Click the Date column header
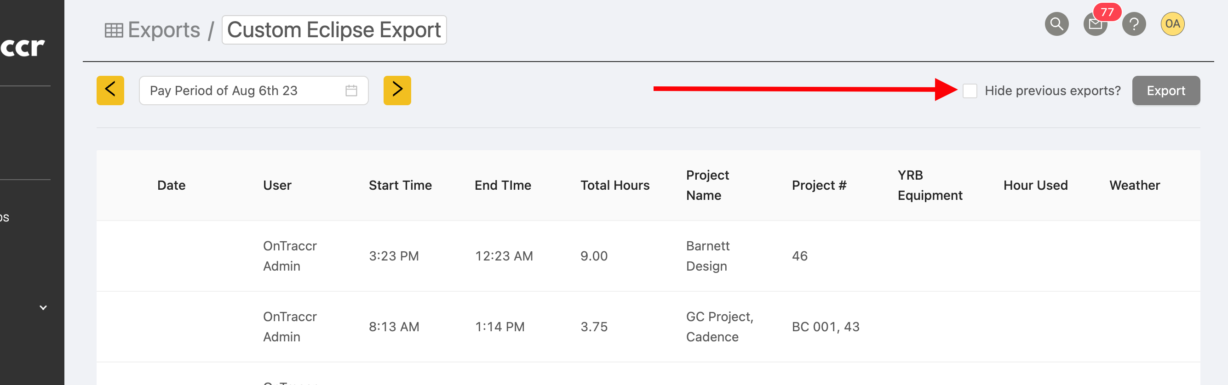The image size is (1228, 385). coord(171,185)
